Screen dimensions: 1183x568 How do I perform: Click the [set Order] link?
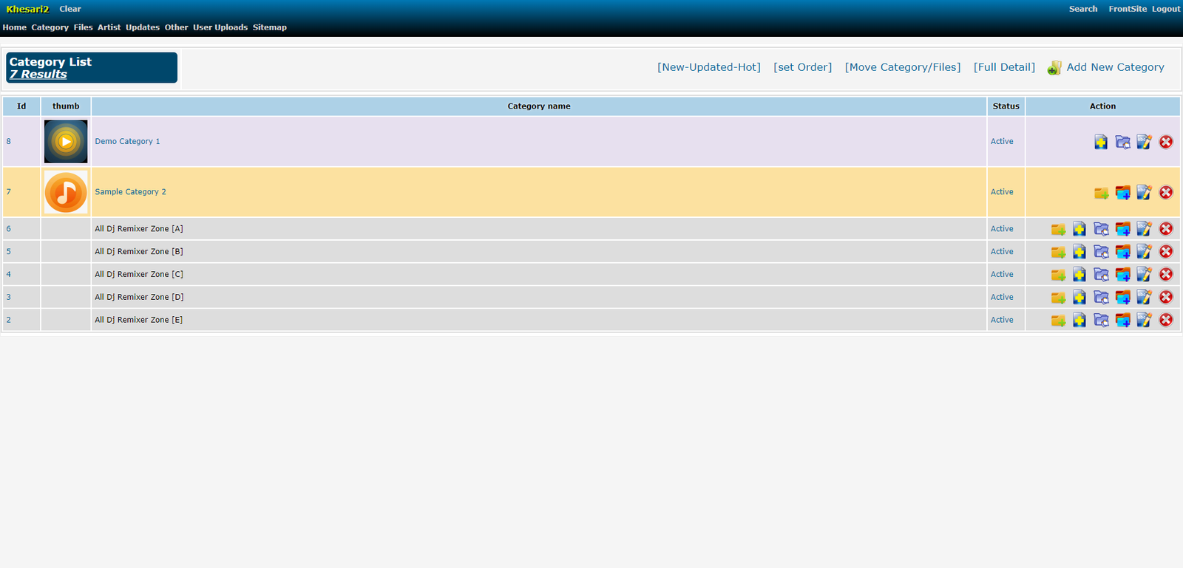(x=802, y=67)
